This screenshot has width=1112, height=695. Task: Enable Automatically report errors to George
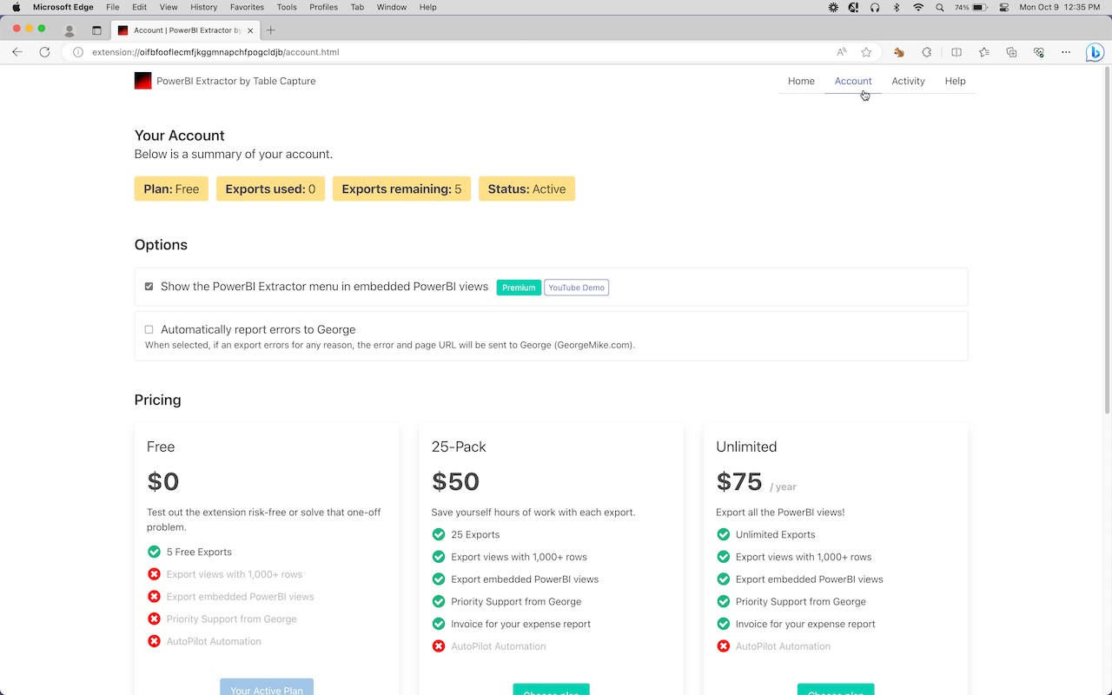coord(149,330)
